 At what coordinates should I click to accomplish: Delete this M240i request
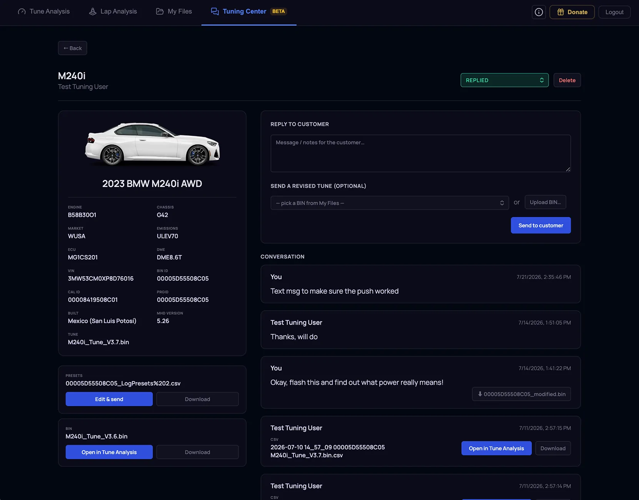(567, 80)
